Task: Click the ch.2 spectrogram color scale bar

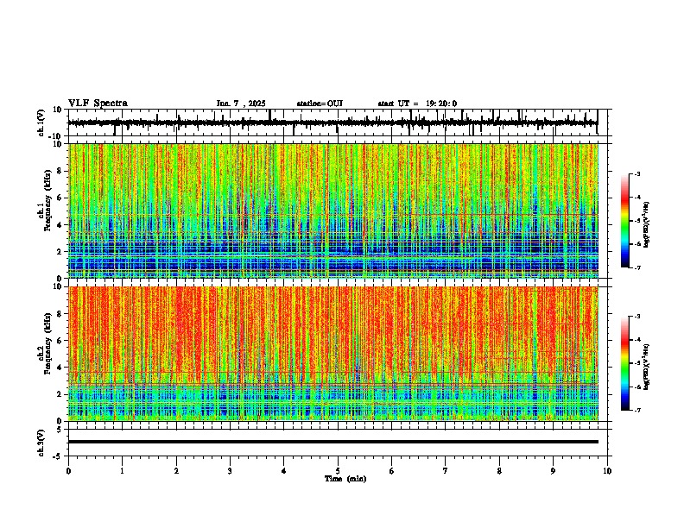Action: click(x=625, y=363)
